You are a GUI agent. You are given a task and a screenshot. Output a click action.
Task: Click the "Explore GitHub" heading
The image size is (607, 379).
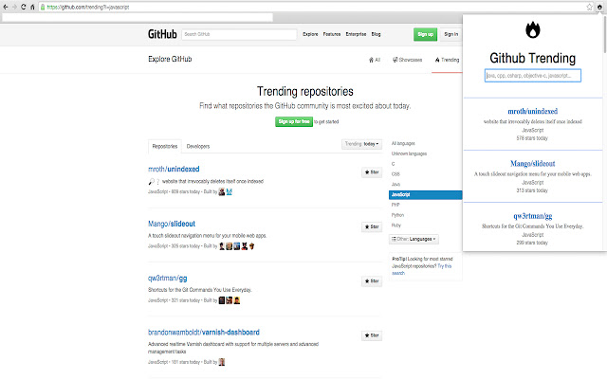170,59
